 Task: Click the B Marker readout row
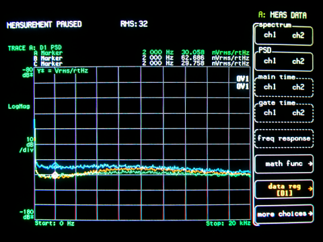pyautogui.click(x=141, y=58)
